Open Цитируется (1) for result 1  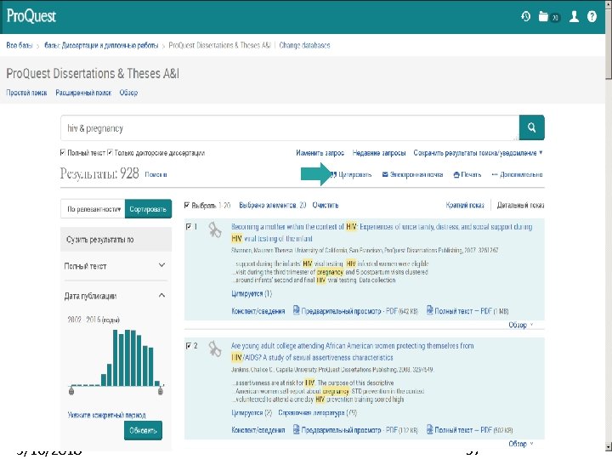tap(252, 293)
